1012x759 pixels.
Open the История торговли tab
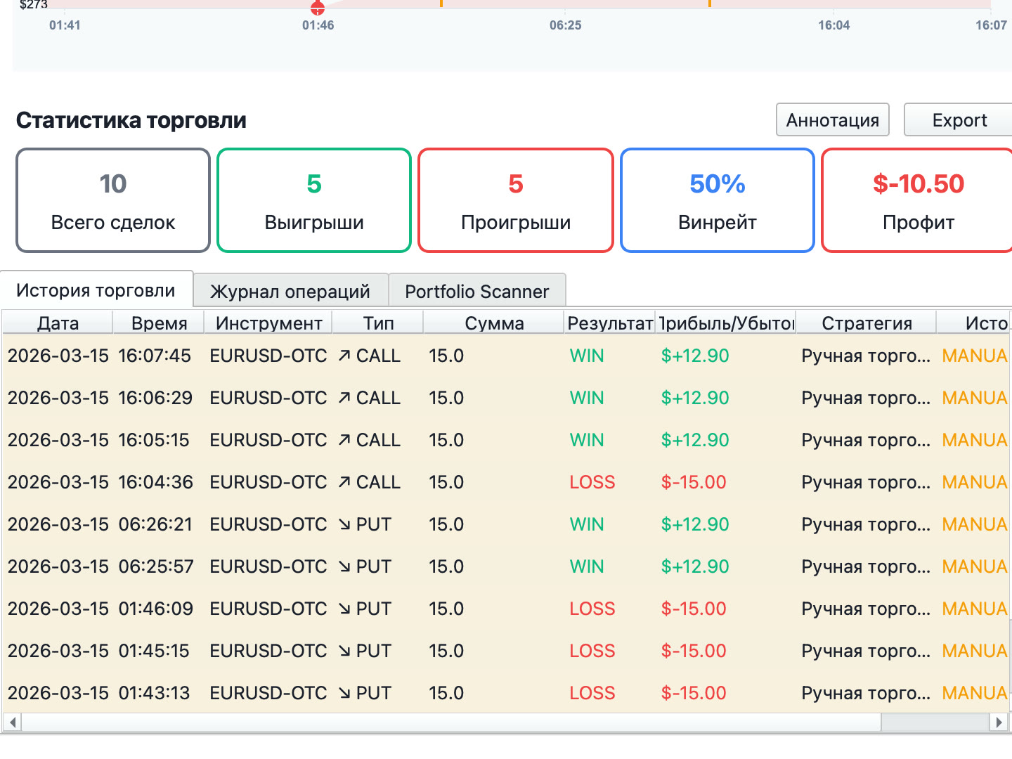[96, 290]
